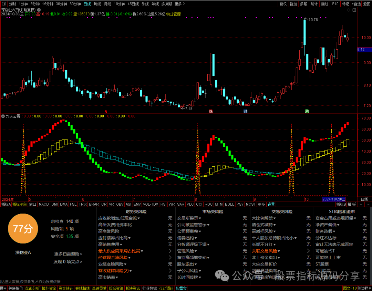This screenshot has height=291, width=372.
Task: Select the BOLL indicator tab
Action: (229, 205)
